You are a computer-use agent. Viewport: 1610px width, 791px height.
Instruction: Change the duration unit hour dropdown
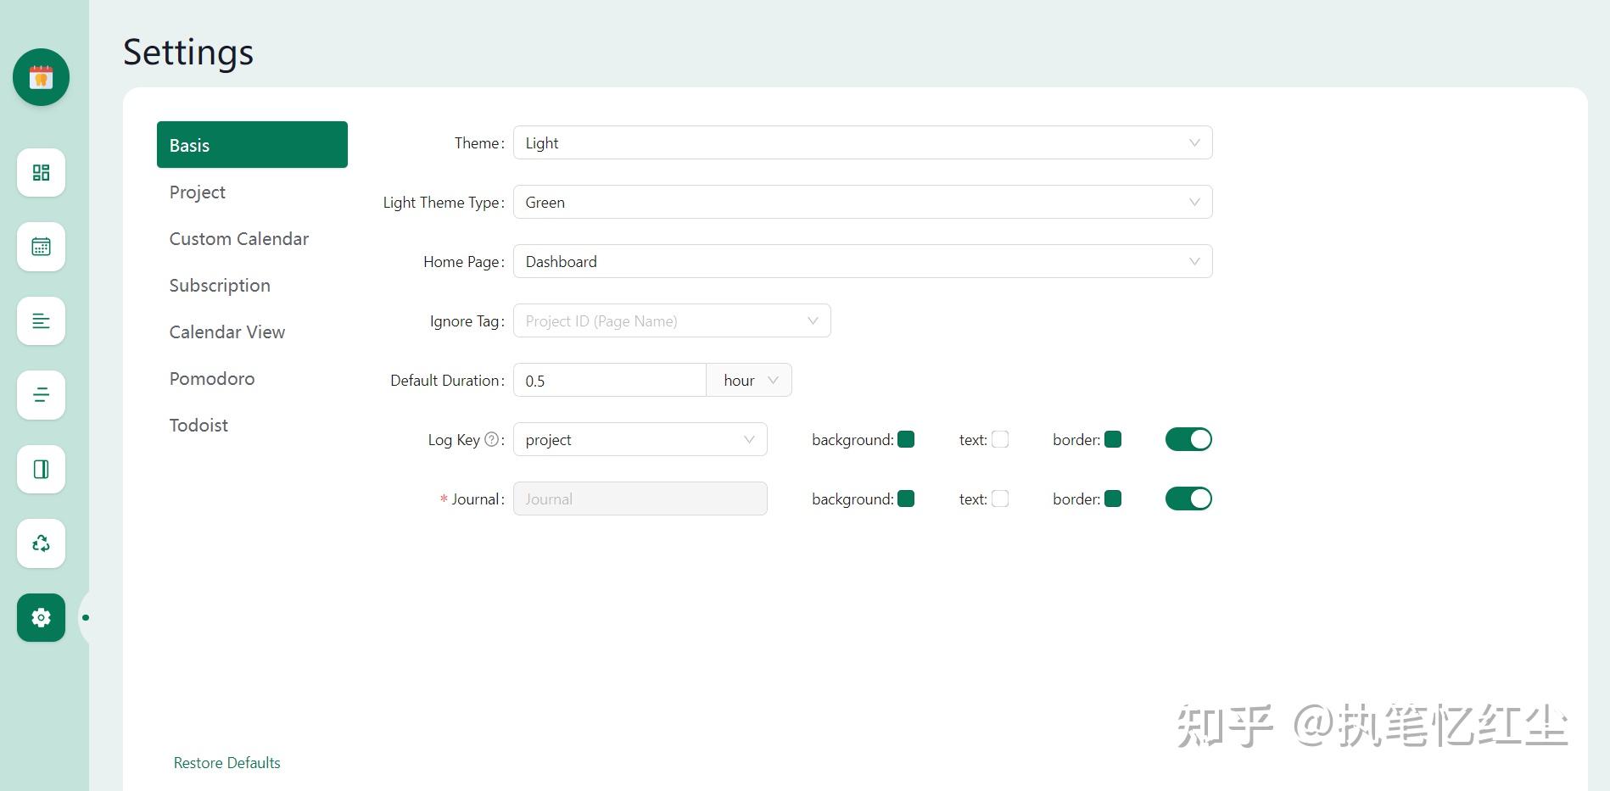point(749,380)
